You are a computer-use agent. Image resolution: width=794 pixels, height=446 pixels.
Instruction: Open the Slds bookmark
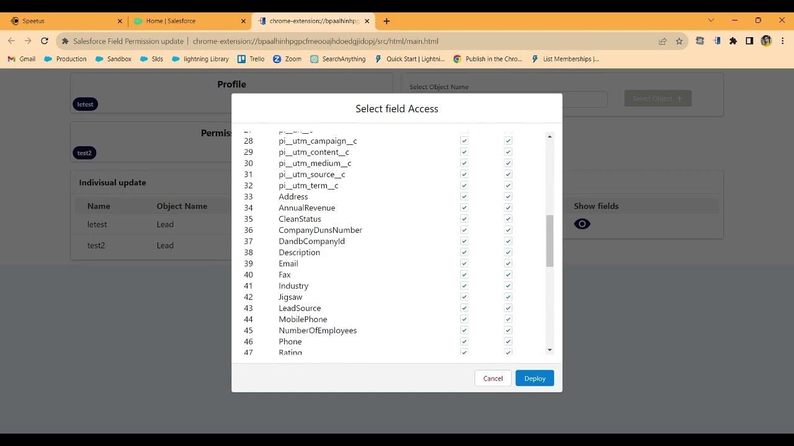point(152,59)
